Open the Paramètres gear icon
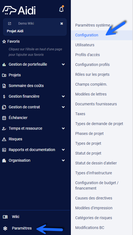The image size is (133, 235). 5,228
